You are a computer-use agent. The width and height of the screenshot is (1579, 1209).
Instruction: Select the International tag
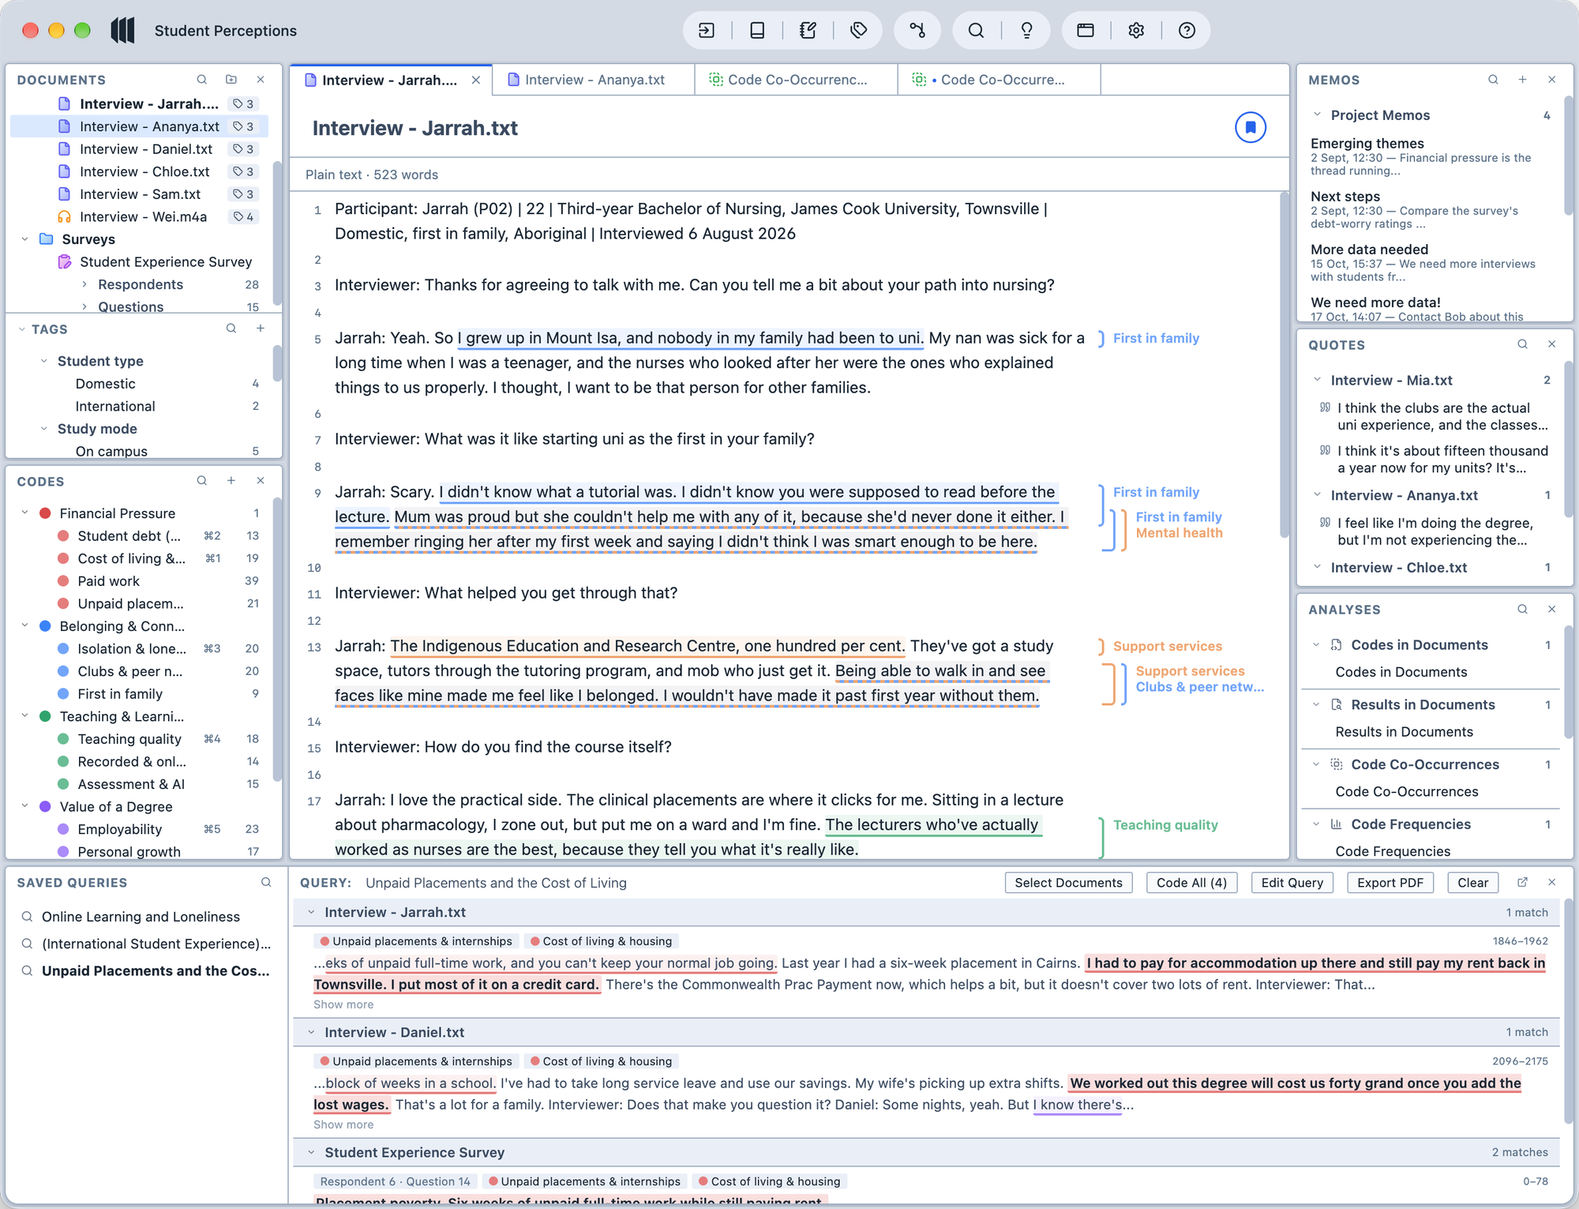(114, 406)
